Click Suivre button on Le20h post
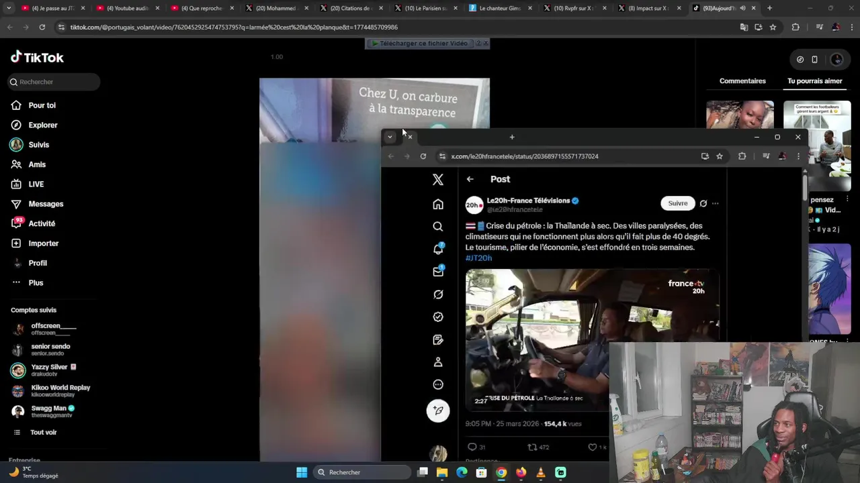 677,203
